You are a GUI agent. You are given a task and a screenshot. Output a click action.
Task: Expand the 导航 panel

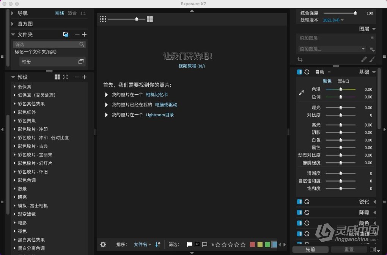(13, 13)
